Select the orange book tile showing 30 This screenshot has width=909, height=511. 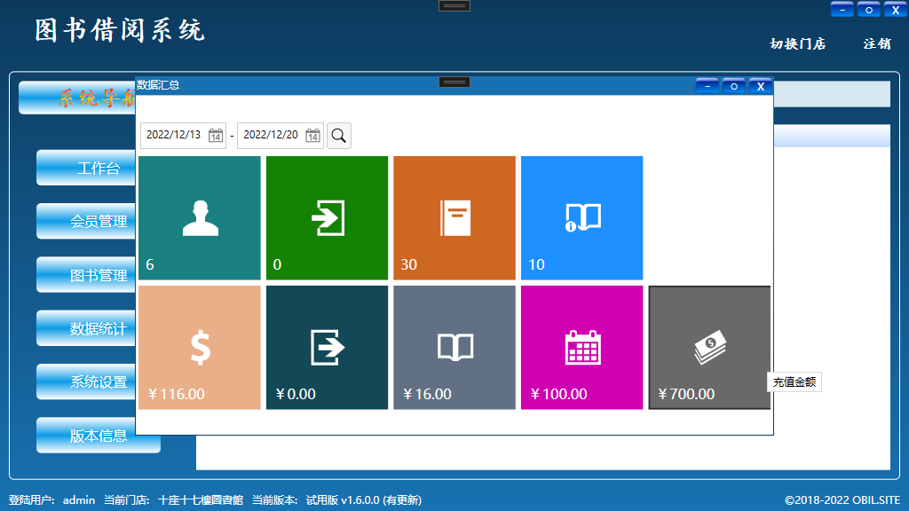pos(454,217)
